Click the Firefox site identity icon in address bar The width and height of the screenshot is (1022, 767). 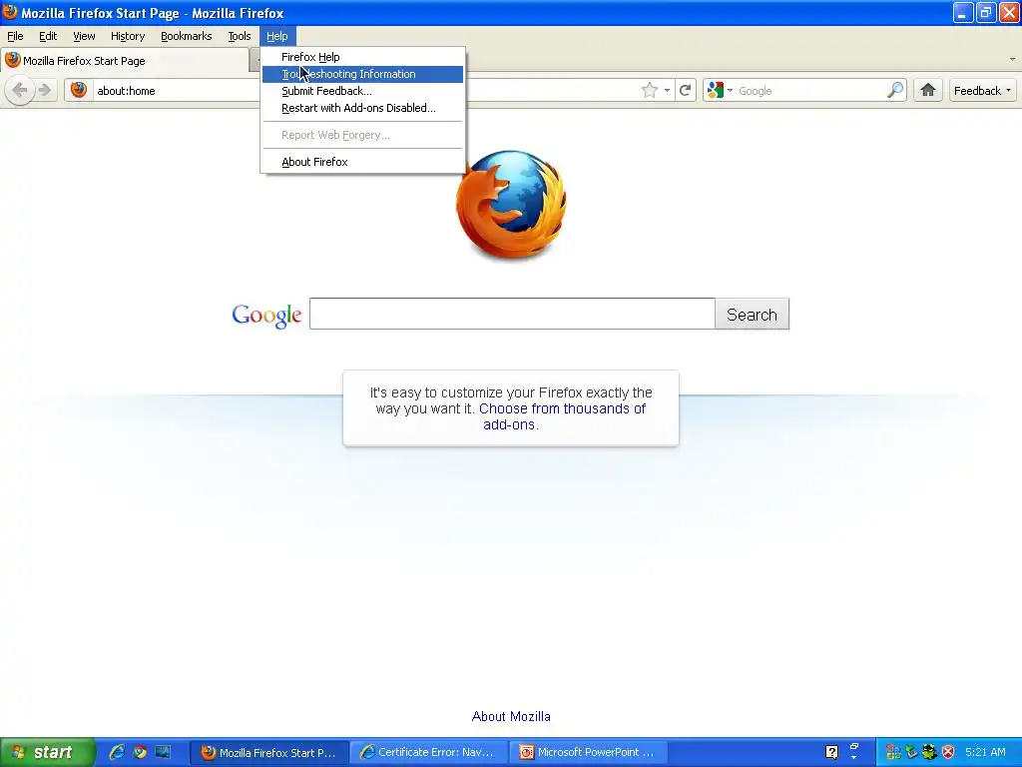point(79,90)
